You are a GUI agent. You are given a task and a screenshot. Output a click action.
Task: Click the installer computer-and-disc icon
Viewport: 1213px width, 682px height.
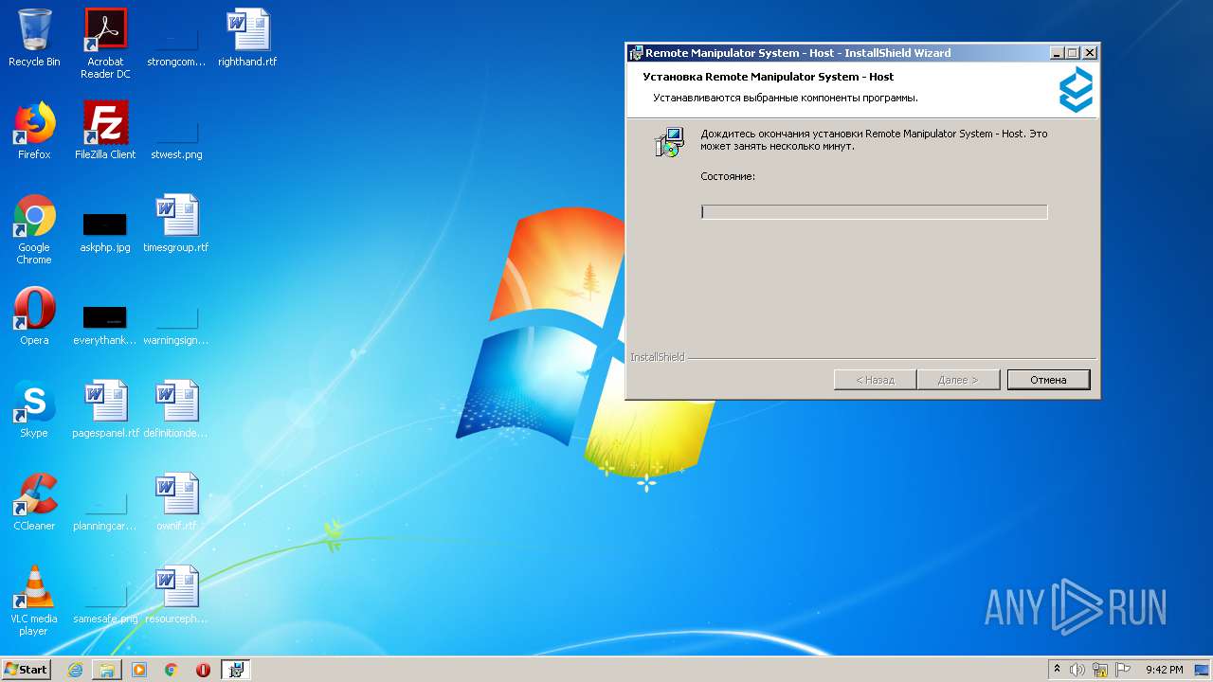(669, 142)
